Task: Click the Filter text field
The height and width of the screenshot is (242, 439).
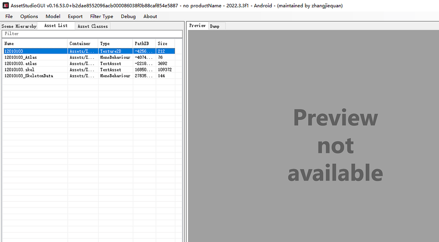Action: 92,33
